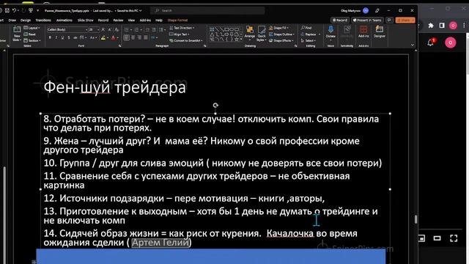Open notifications bell in browser window
Screen dimensions: 469x264
click(430, 43)
